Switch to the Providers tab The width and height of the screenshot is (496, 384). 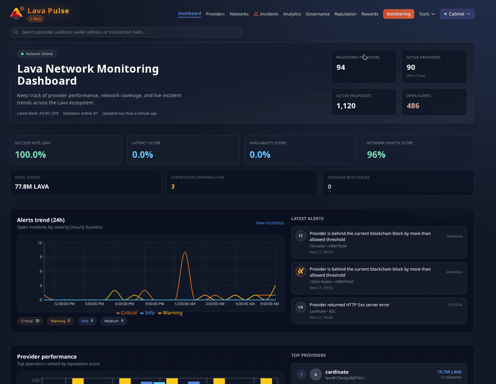(215, 14)
